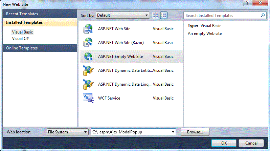
Task: Select Visual Basic under Installed Templates
Action: tap(23, 32)
